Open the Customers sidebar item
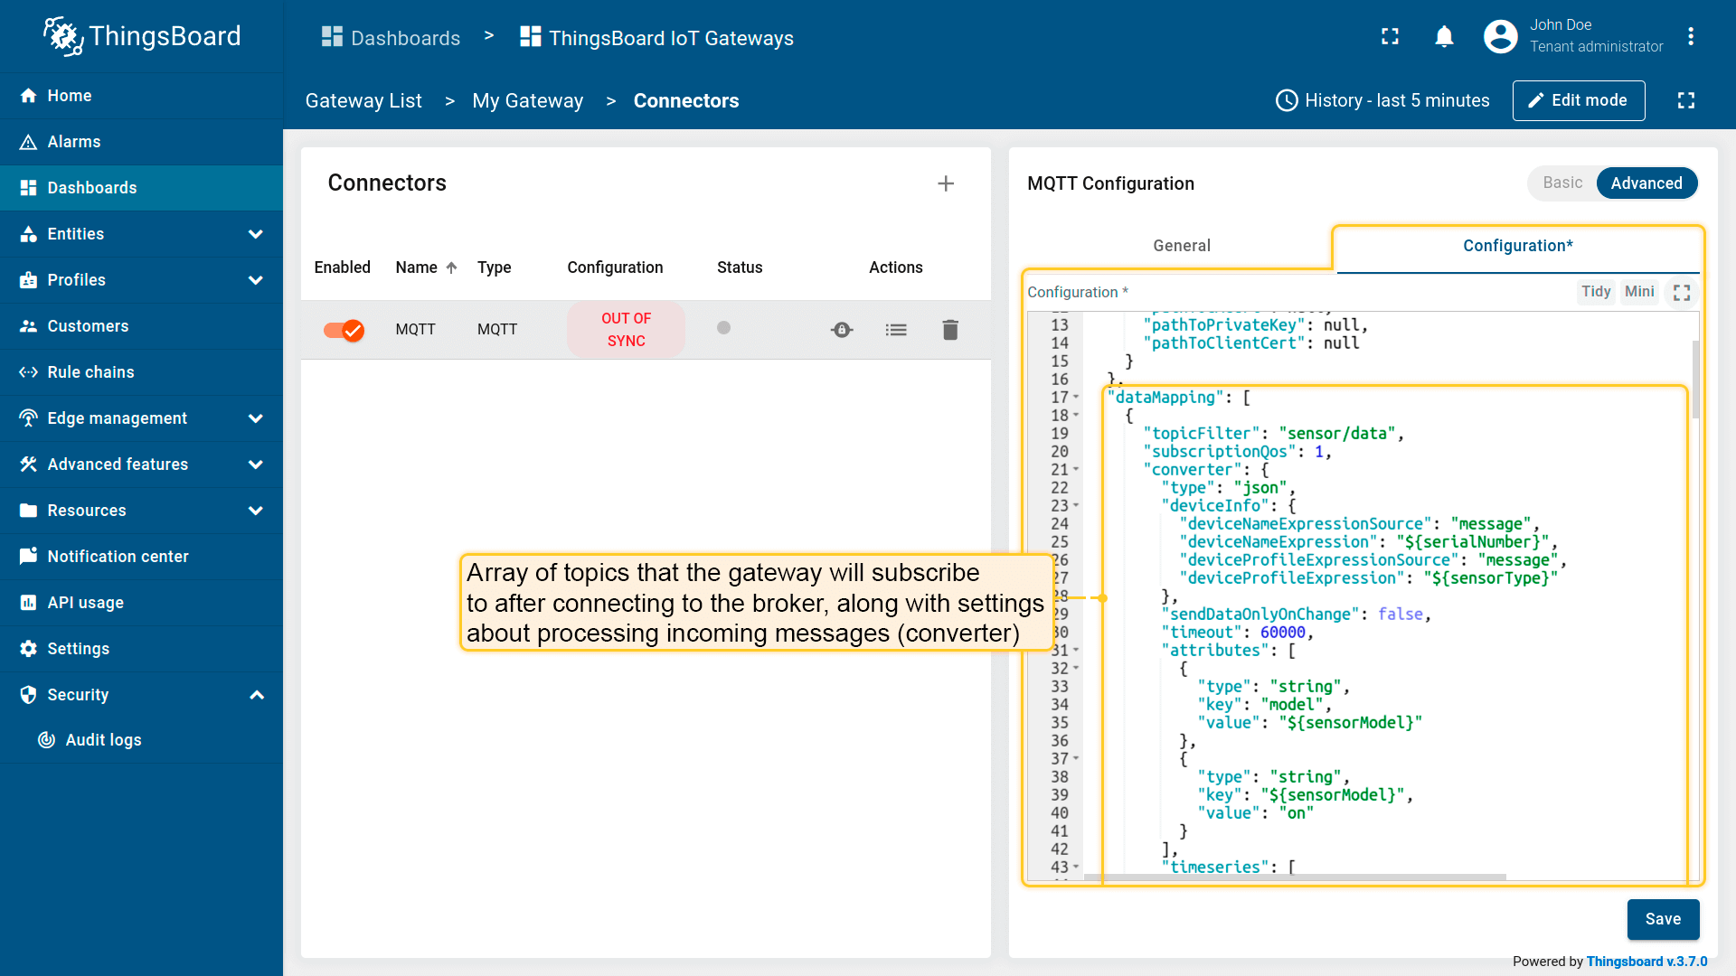This screenshot has height=976, width=1736. [x=141, y=326]
